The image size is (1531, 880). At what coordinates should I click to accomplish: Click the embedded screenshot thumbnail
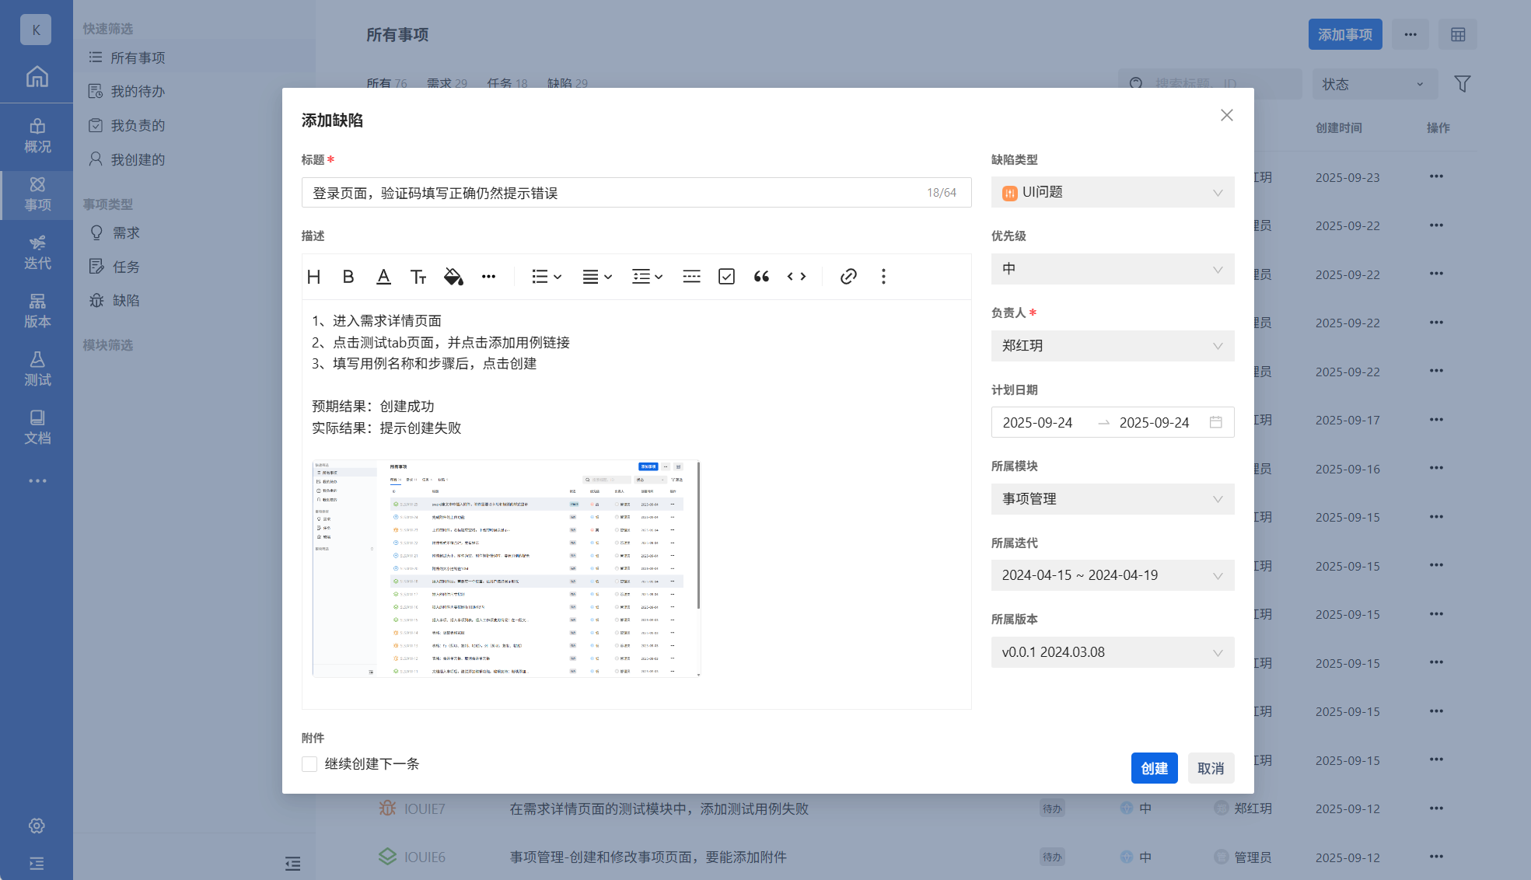point(506,568)
